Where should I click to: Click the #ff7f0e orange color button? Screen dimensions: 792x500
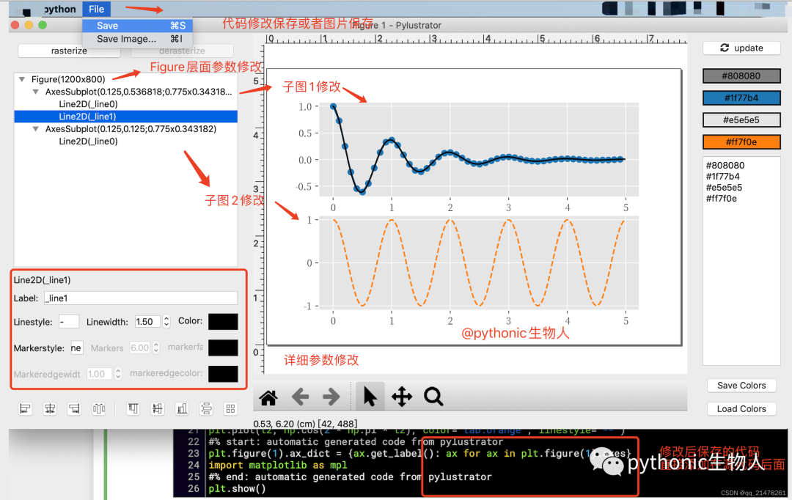click(741, 142)
